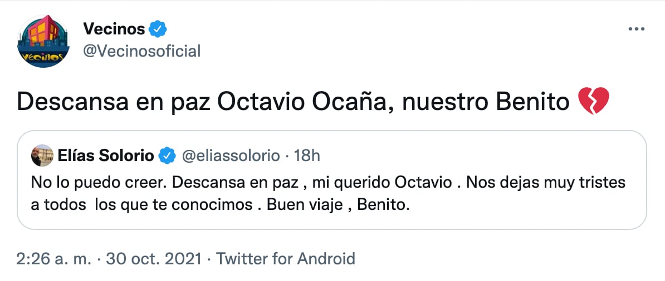The image size is (665, 281).
Task: Click "Buen viaje, Benito" in quoted tweet
Action: [338, 204]
